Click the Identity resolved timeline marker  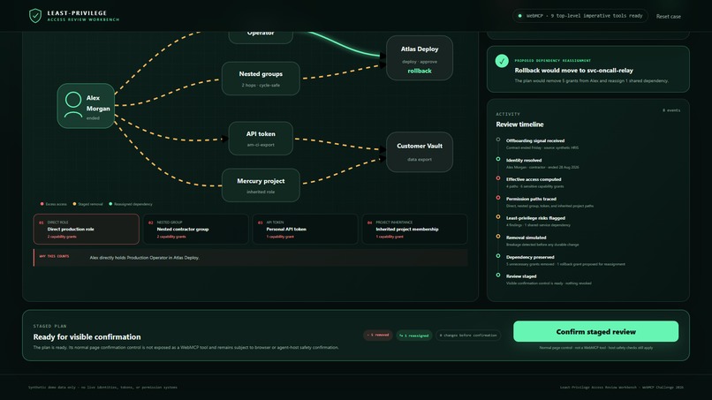498,159
